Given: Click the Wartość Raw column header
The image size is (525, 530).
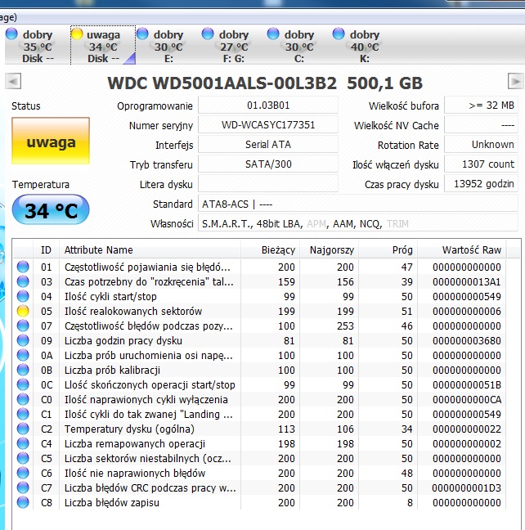Looking at the screenshot, I should click(x=461, y=249).
